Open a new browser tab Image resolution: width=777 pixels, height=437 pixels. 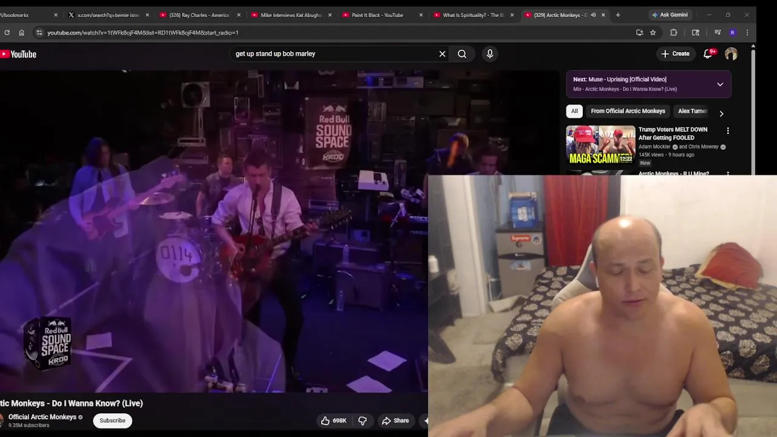point(618,15)
